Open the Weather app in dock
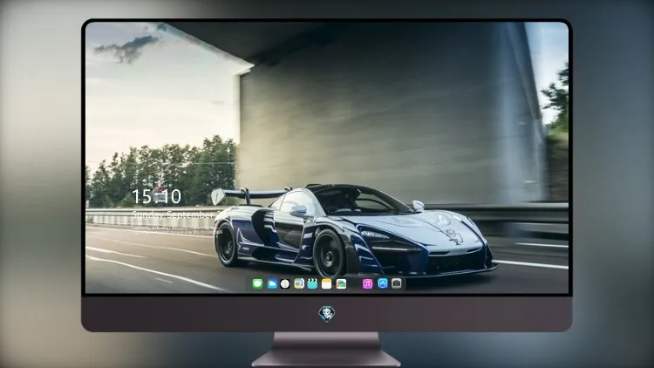 tap(272, 283)
